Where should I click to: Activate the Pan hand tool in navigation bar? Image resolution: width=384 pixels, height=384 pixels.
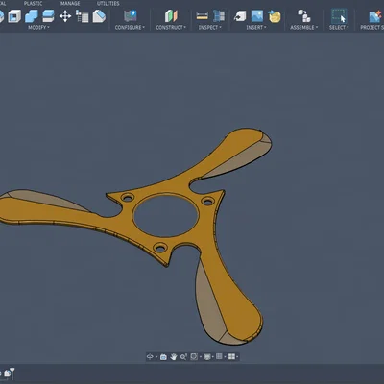174,356
